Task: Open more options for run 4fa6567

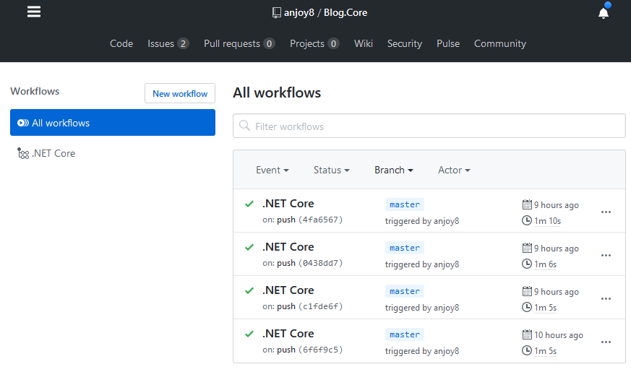Action: click(x=606, y=212)
